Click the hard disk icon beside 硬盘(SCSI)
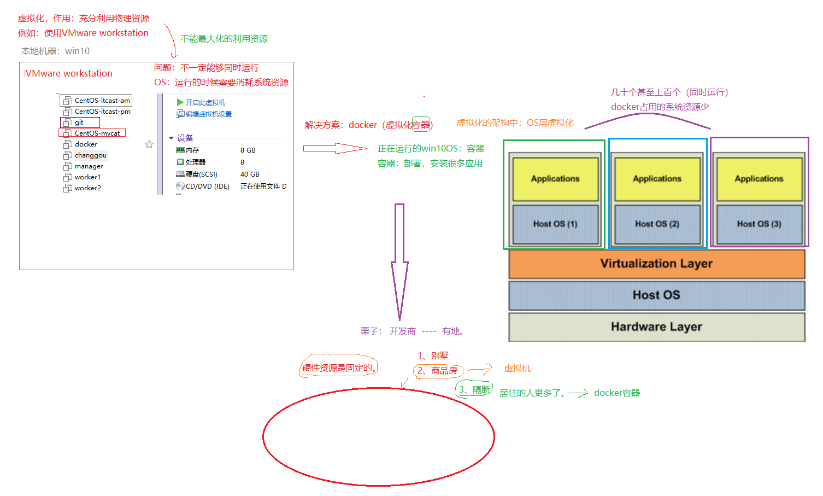 coord(180,174)
